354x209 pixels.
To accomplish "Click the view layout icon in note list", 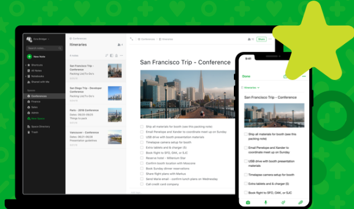I will click(x=111, y=56).
